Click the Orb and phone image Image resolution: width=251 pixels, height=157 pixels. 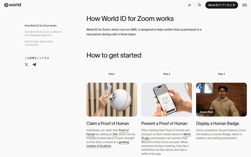[112, 99]
